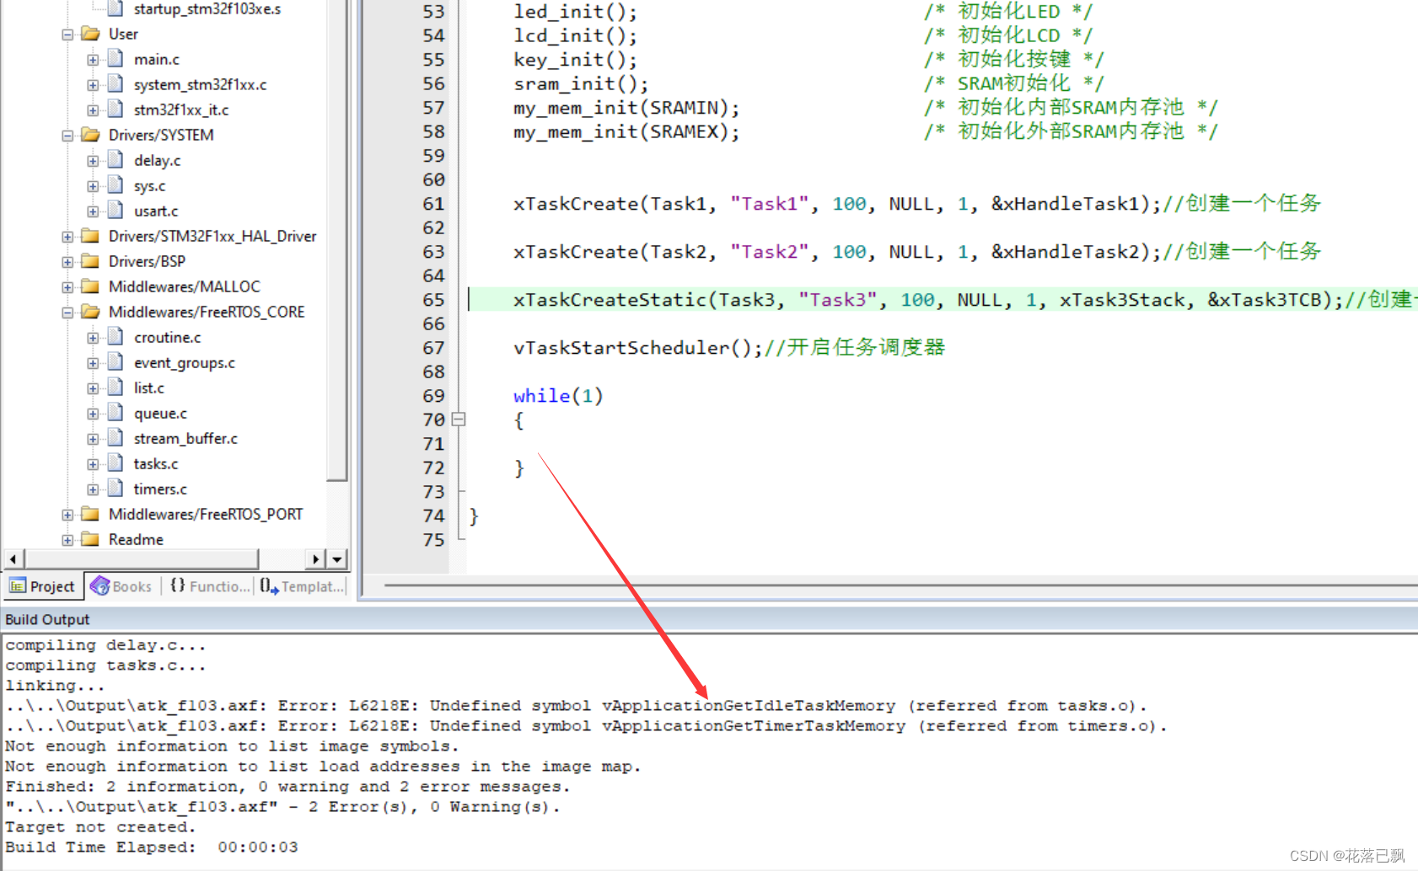This screenshot has width=1418, height=871.
Task: Click the project tree vertical scrollbar
Action: coord(337,240)
